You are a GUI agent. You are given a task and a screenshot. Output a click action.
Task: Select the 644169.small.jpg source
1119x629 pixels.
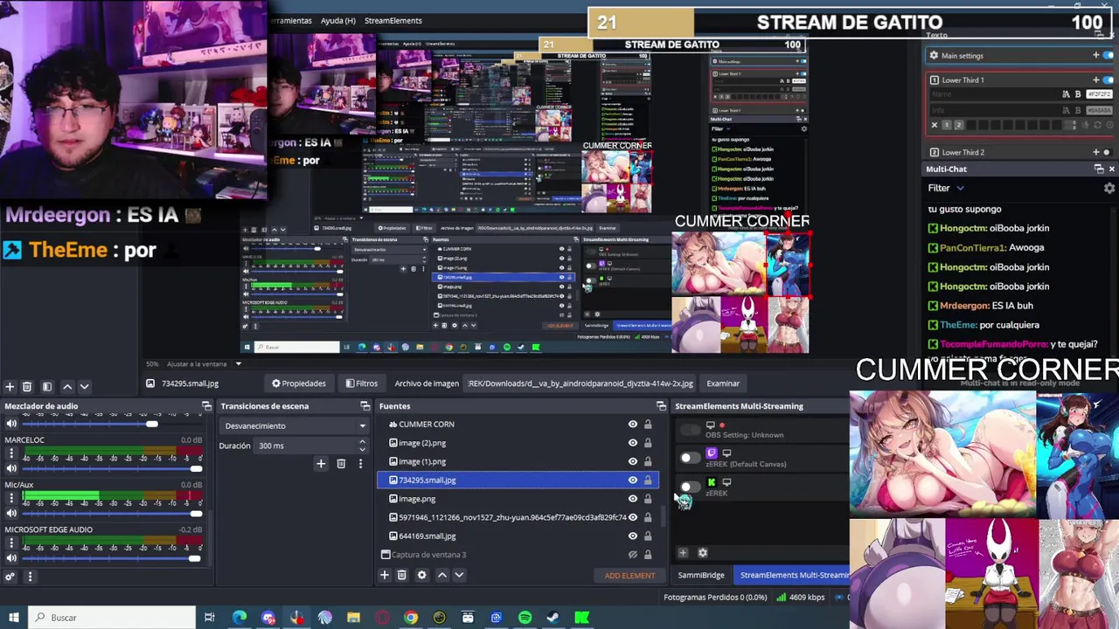click(x=427, y=536)
